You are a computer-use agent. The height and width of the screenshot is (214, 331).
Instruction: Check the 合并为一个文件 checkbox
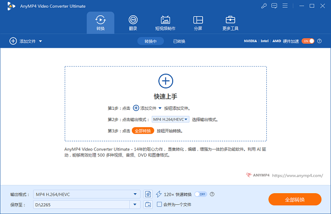click(x=159, y=204)
